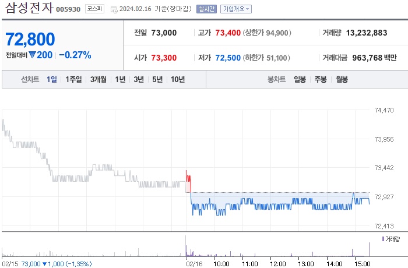The width and height of the screenshot is (408, 268).
Task: Switch to the 1년 chart
Action: pos(120,79)
